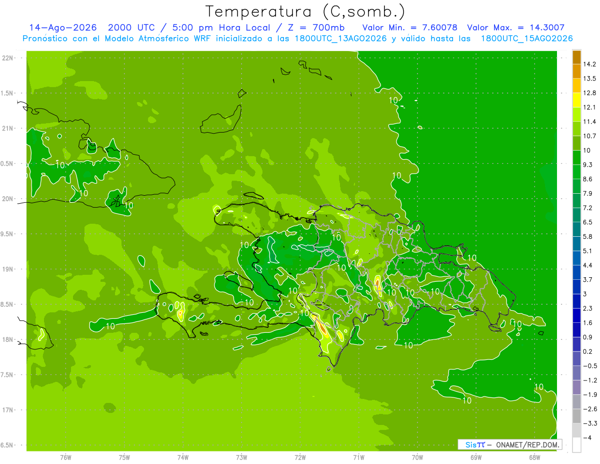Screen dimensions: 600x464
Task: Select "Valor Min. = 7.60078" text
Action: [x=409, y=28]
